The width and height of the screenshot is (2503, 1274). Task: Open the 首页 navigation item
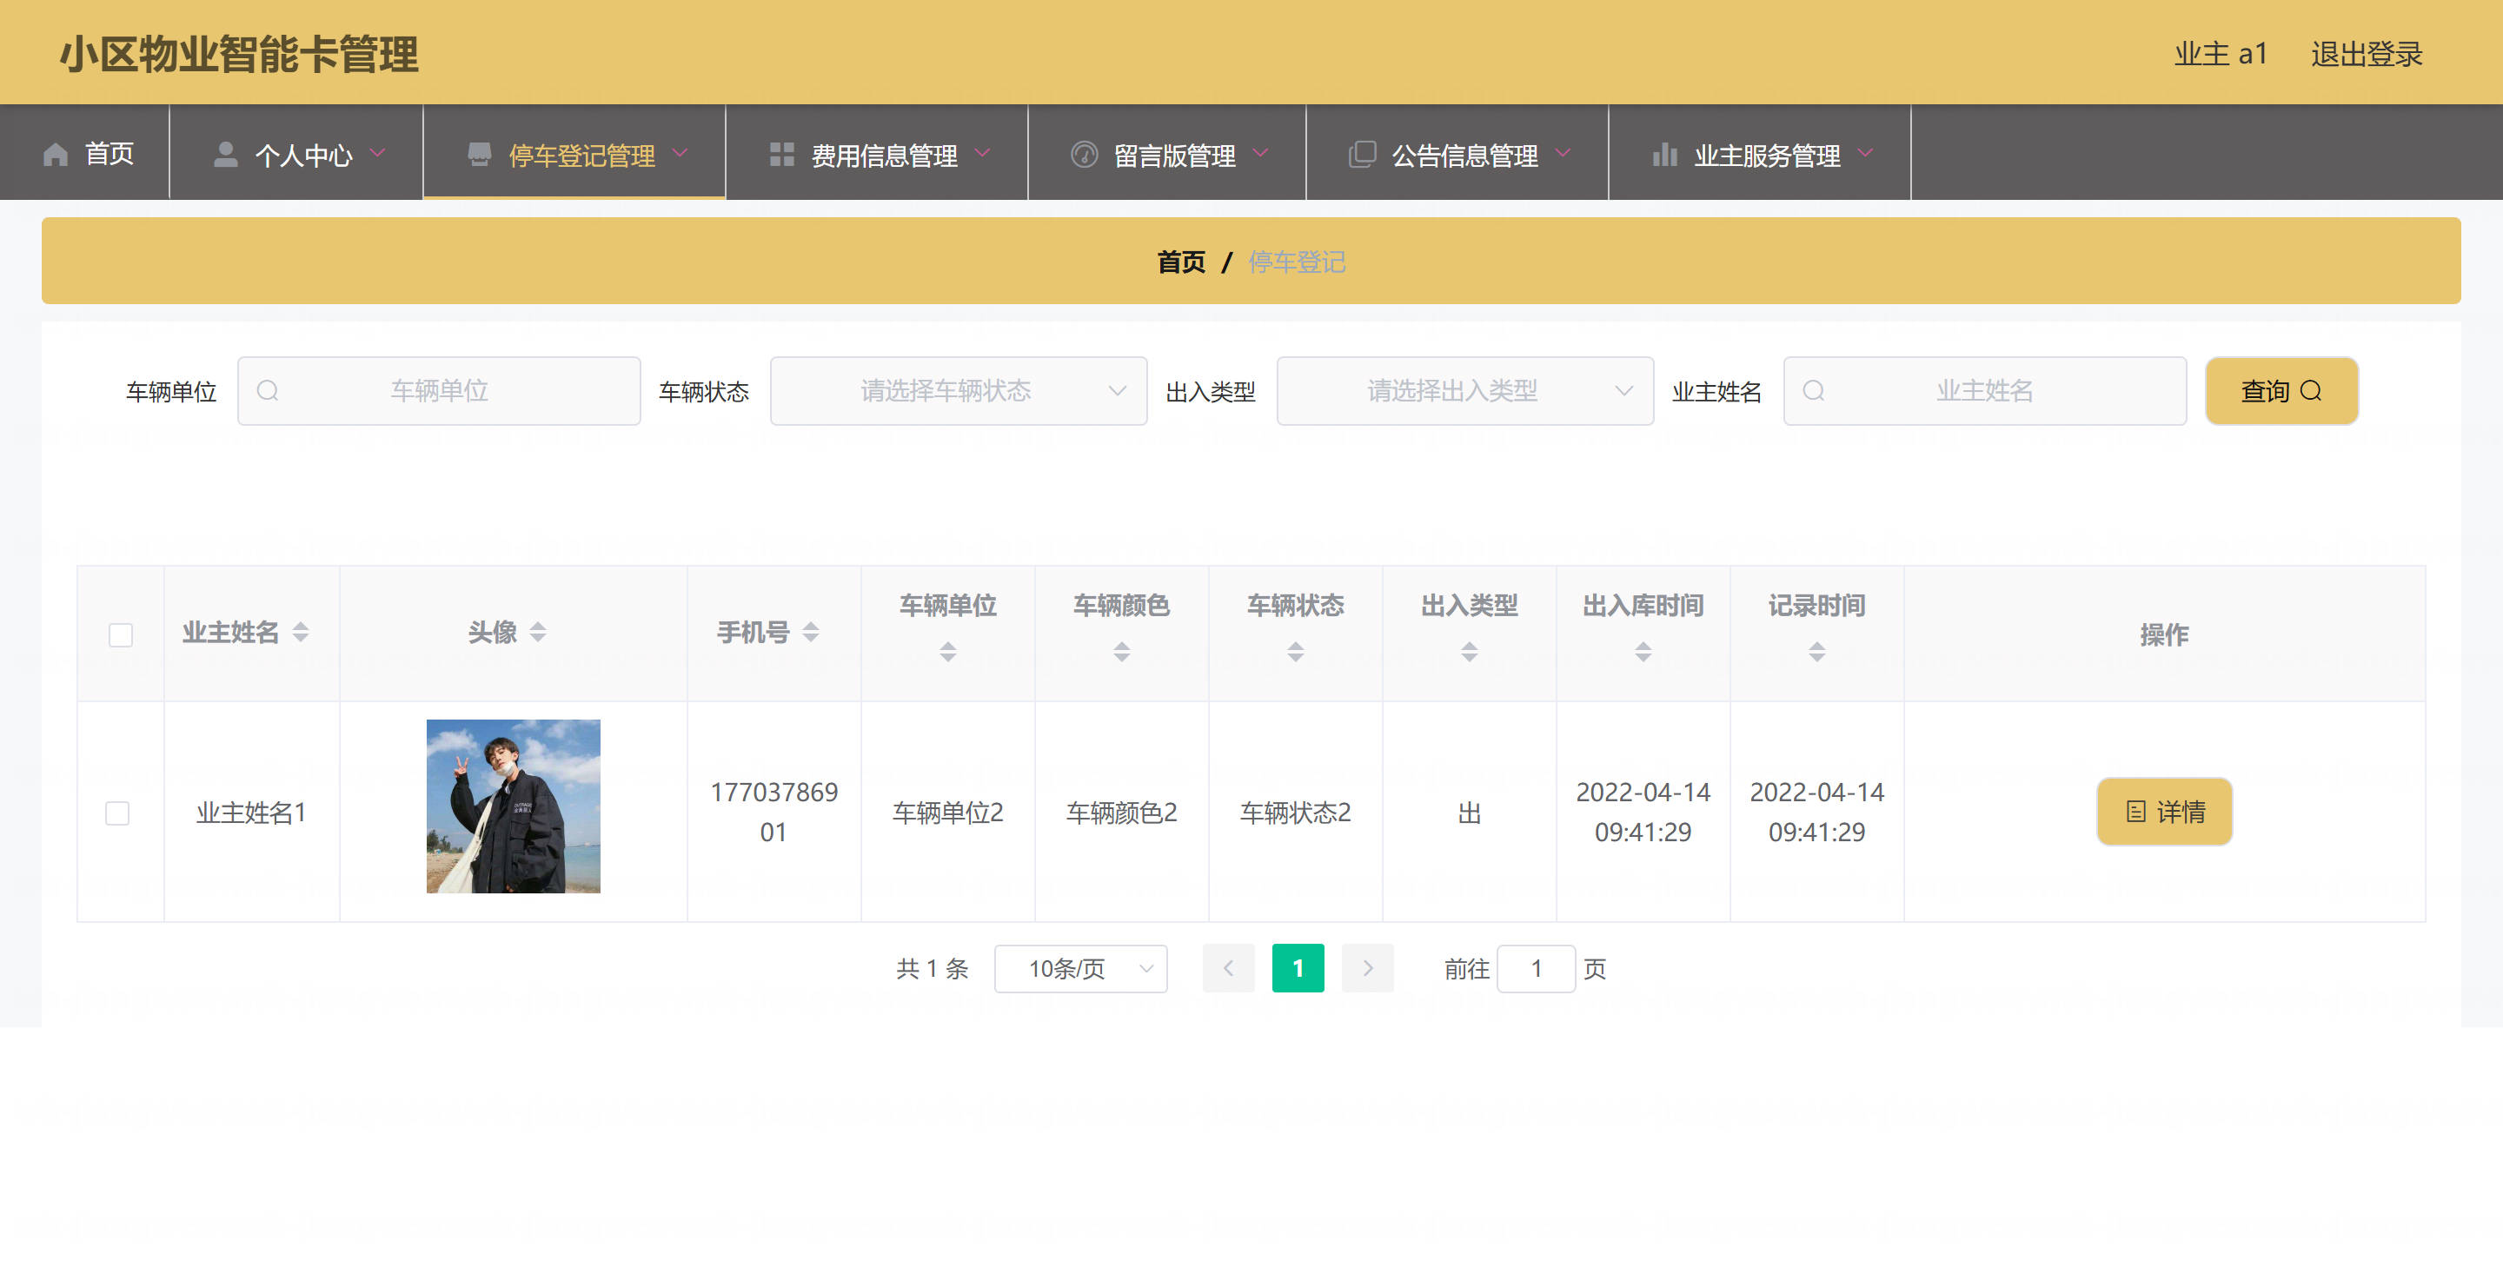85,154
